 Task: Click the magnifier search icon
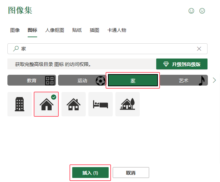[16, 49]
